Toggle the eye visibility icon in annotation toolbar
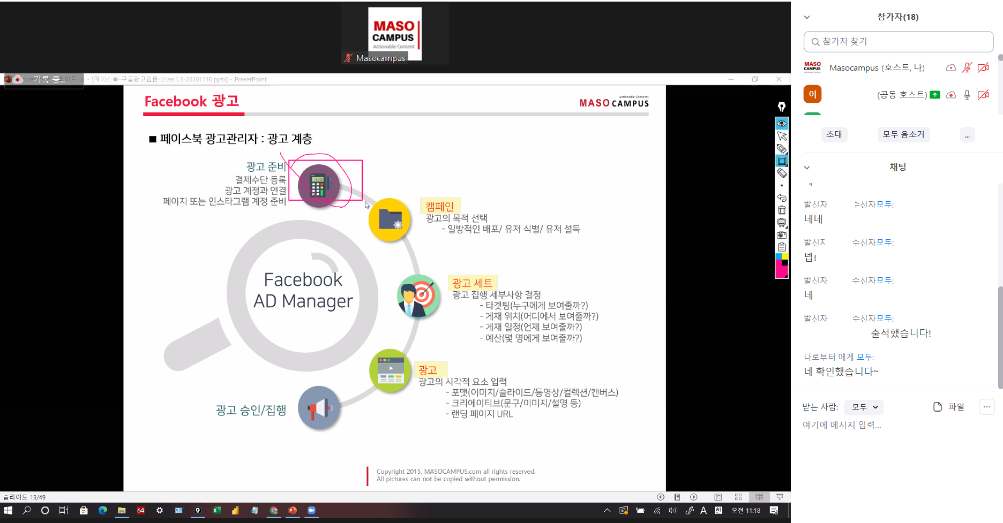The height and width of the screenshot is (523, 1003). [782, 124]
